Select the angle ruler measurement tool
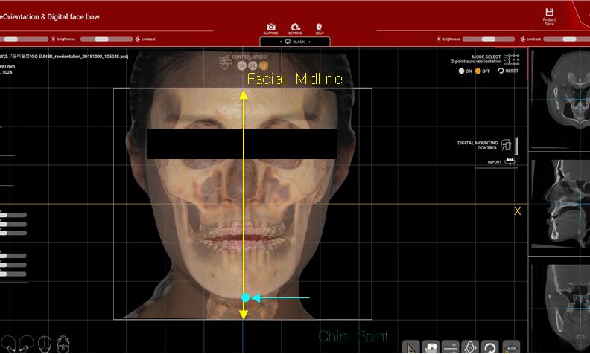The height and width of the screenshot is (354, 590). (410, 347)
